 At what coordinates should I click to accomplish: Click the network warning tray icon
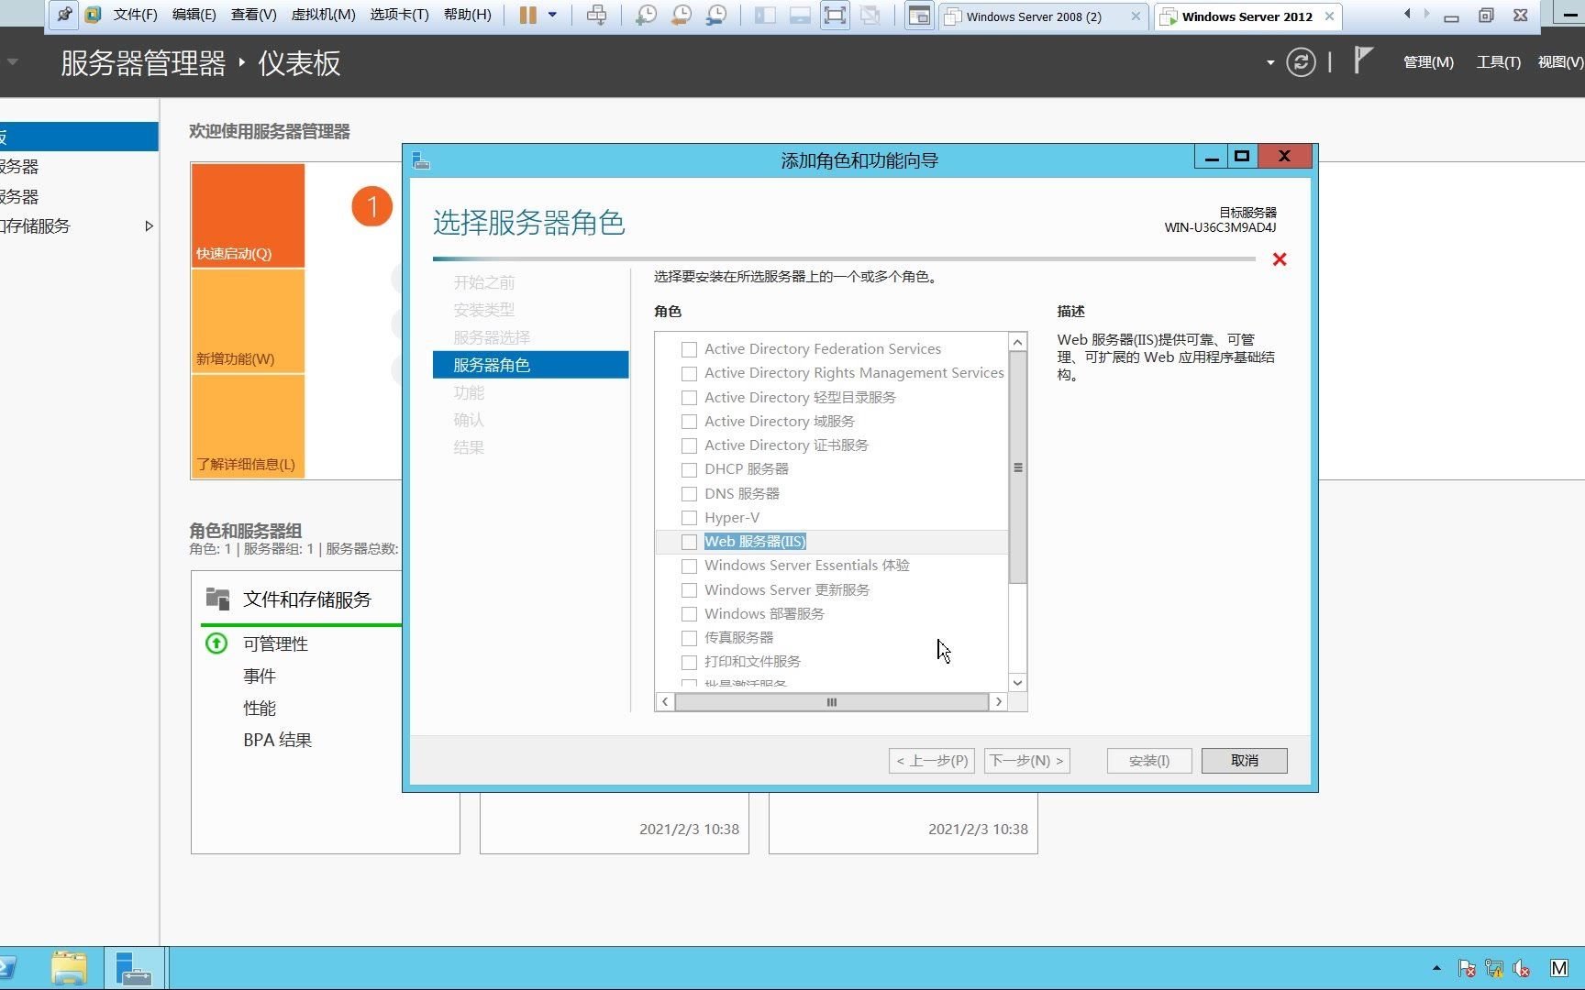[x=1494, y=968]
